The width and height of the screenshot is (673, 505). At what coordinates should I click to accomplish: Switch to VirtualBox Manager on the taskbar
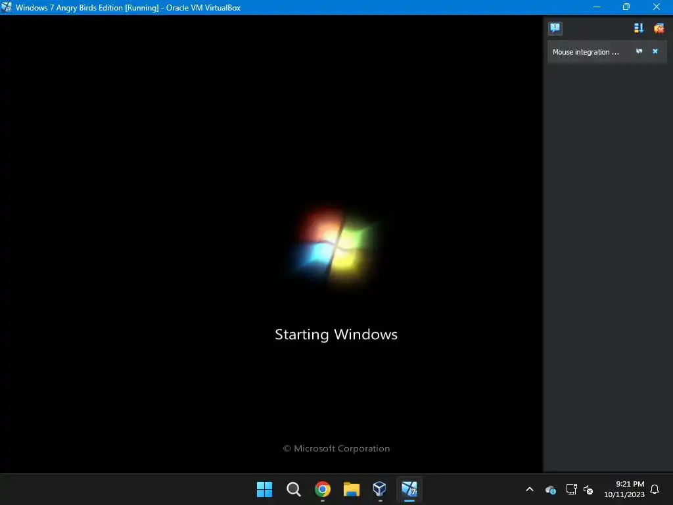[x=380, y=489]
